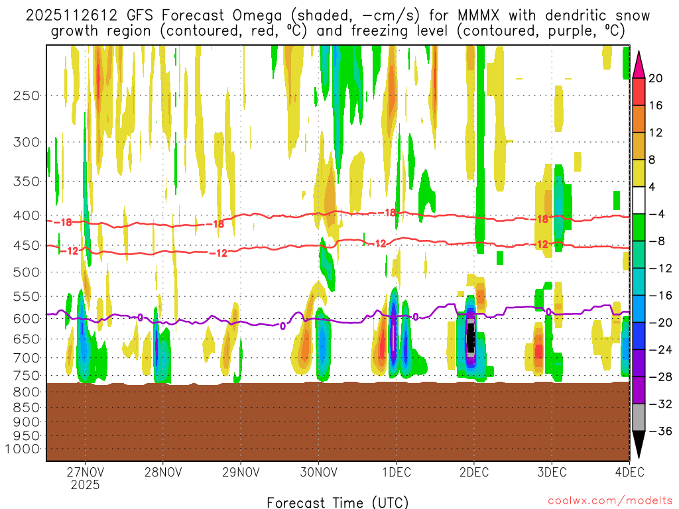Click the black omega core near 2DEC

point(471,338)
